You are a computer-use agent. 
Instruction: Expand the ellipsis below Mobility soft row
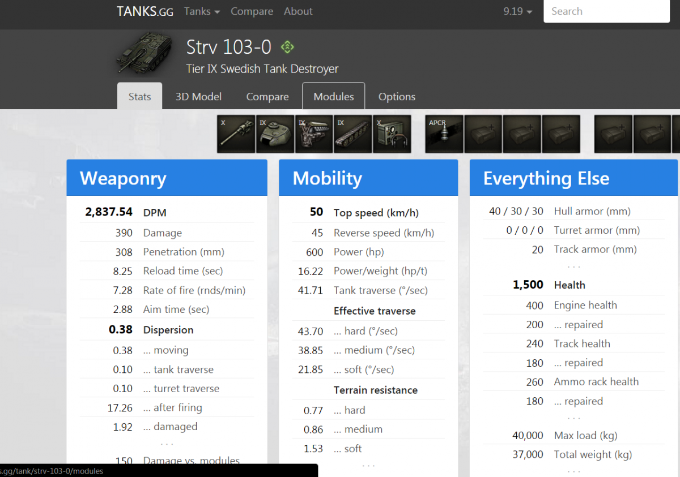(x=368, y=465)
